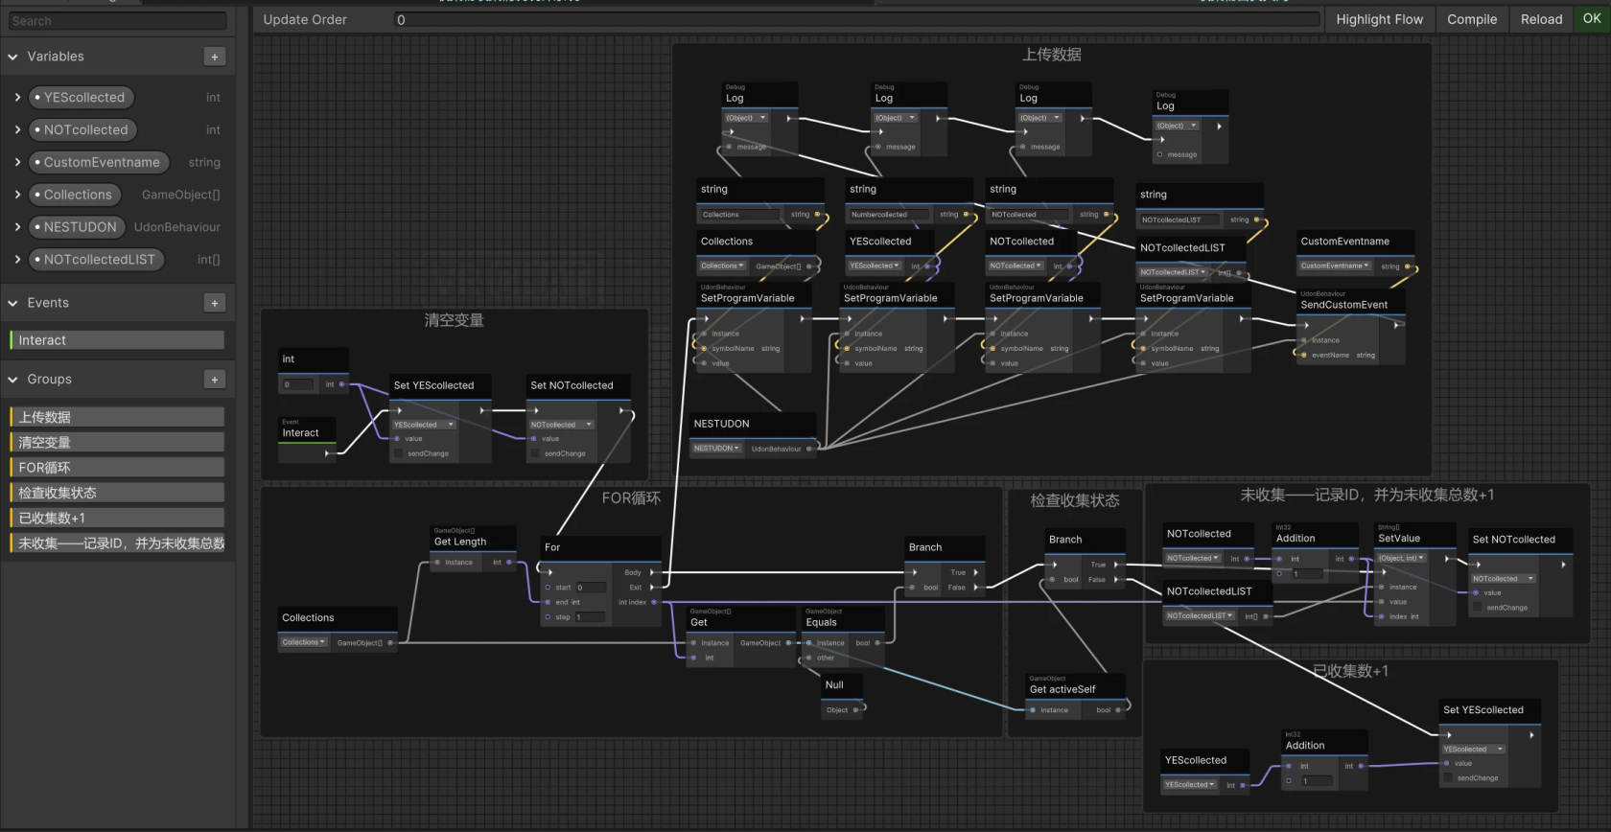Expand the NOTcollected variable row
1611x832 pixels.
tap(17, 129)
